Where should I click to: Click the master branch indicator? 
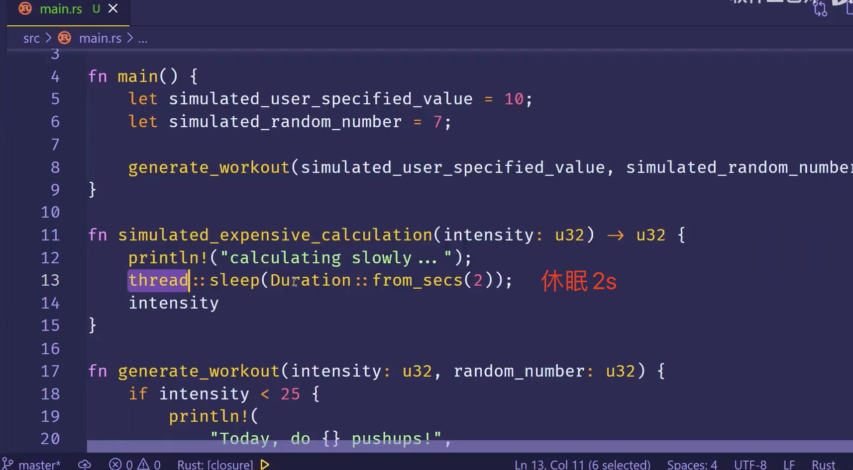coord(39,465)
